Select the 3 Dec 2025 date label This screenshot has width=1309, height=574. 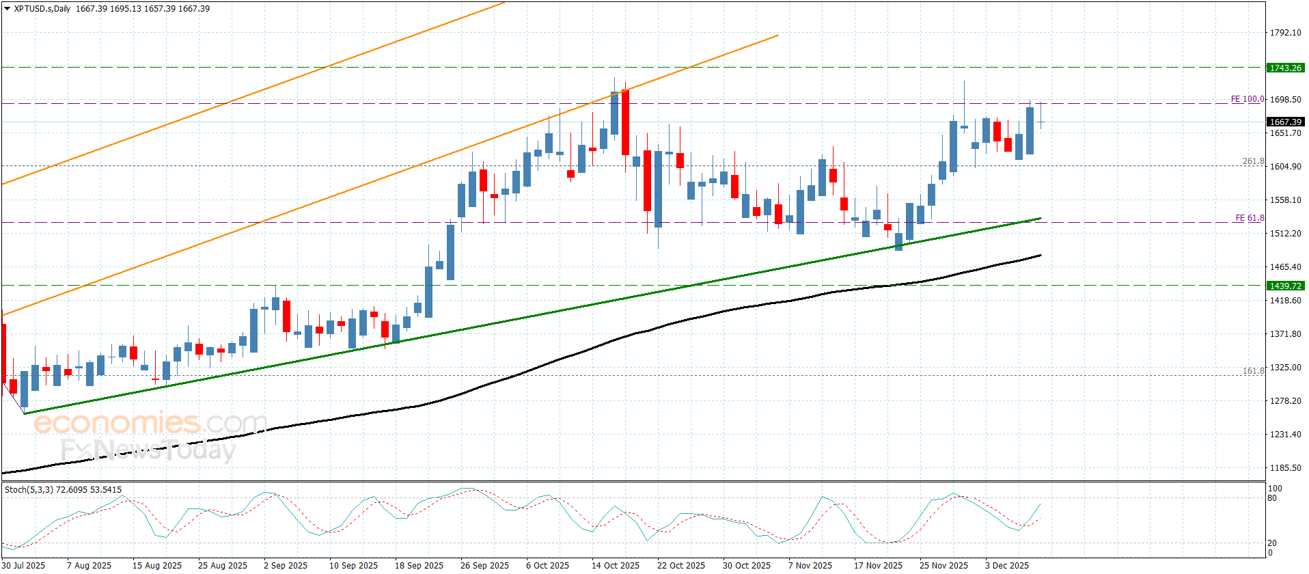(x=1007, y=565)
